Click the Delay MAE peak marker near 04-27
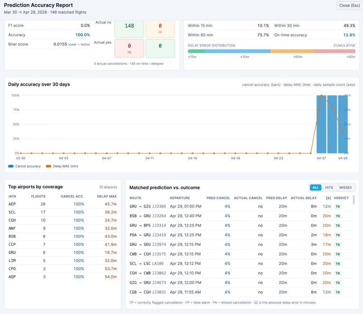 tap(321, 95)
